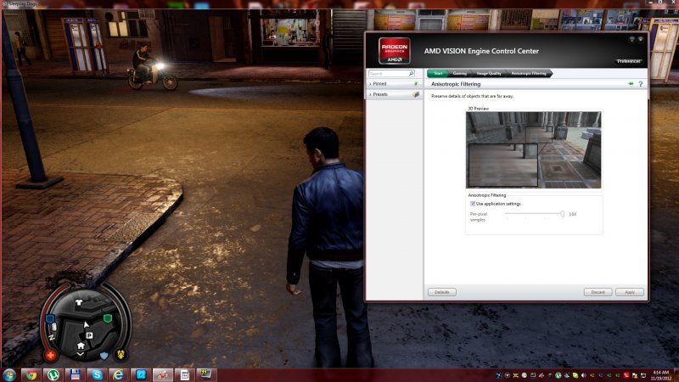Viewport: 679px width, 382px height.
Task: Click the Sleeping Dogs game taskbar icon
Action: tap(163, 375)
